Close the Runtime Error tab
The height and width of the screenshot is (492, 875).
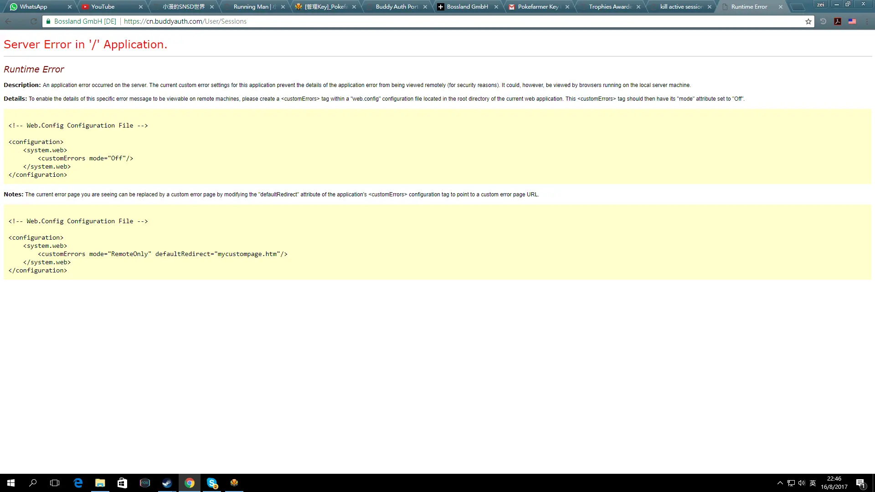point(781,7)
